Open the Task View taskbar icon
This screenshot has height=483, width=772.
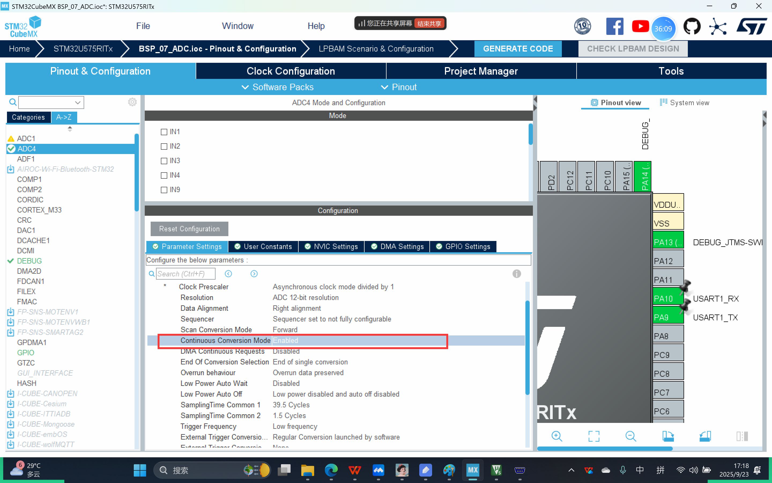(x=284, y=470)
